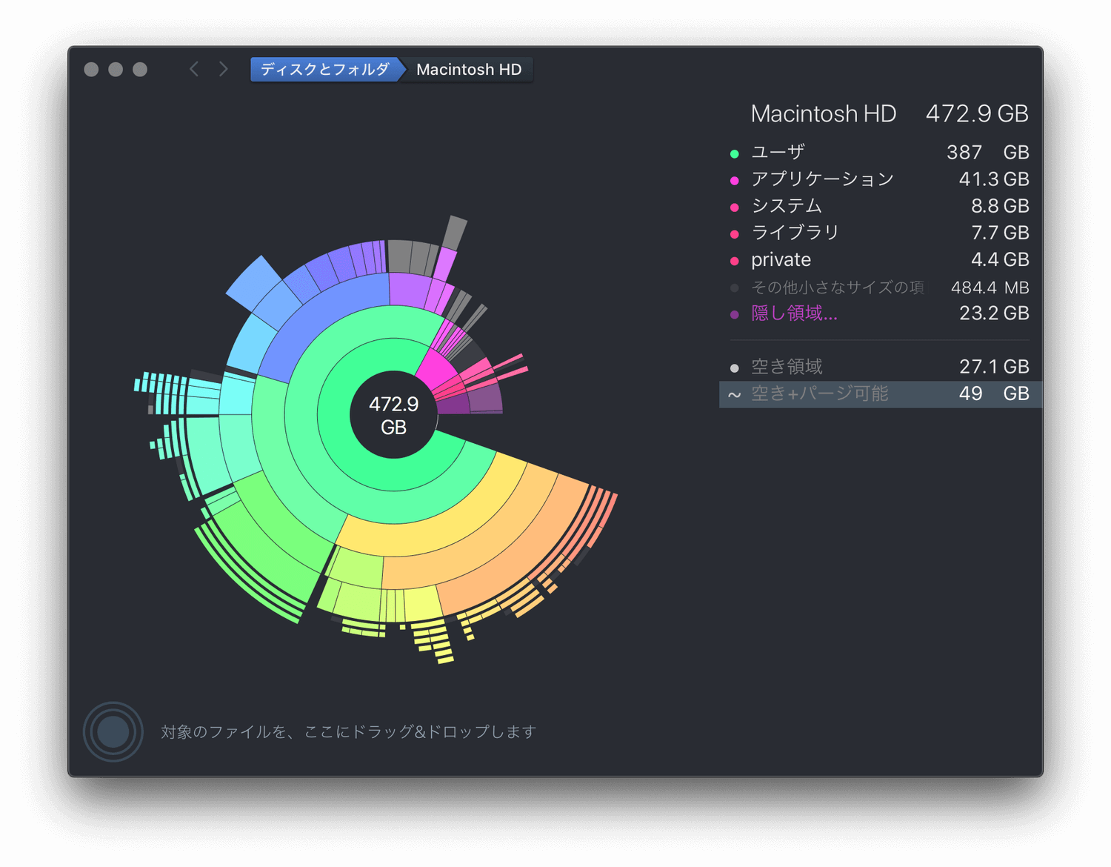Click the 空き領域 row
This screenshot has width=1111, height=867.
881,367
